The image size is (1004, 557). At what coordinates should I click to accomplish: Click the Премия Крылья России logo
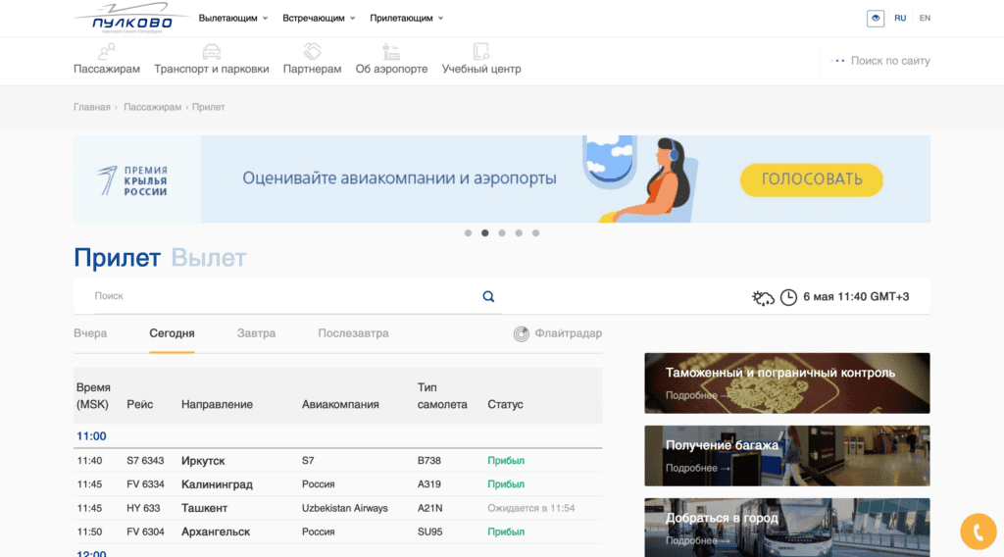[132, 180]
